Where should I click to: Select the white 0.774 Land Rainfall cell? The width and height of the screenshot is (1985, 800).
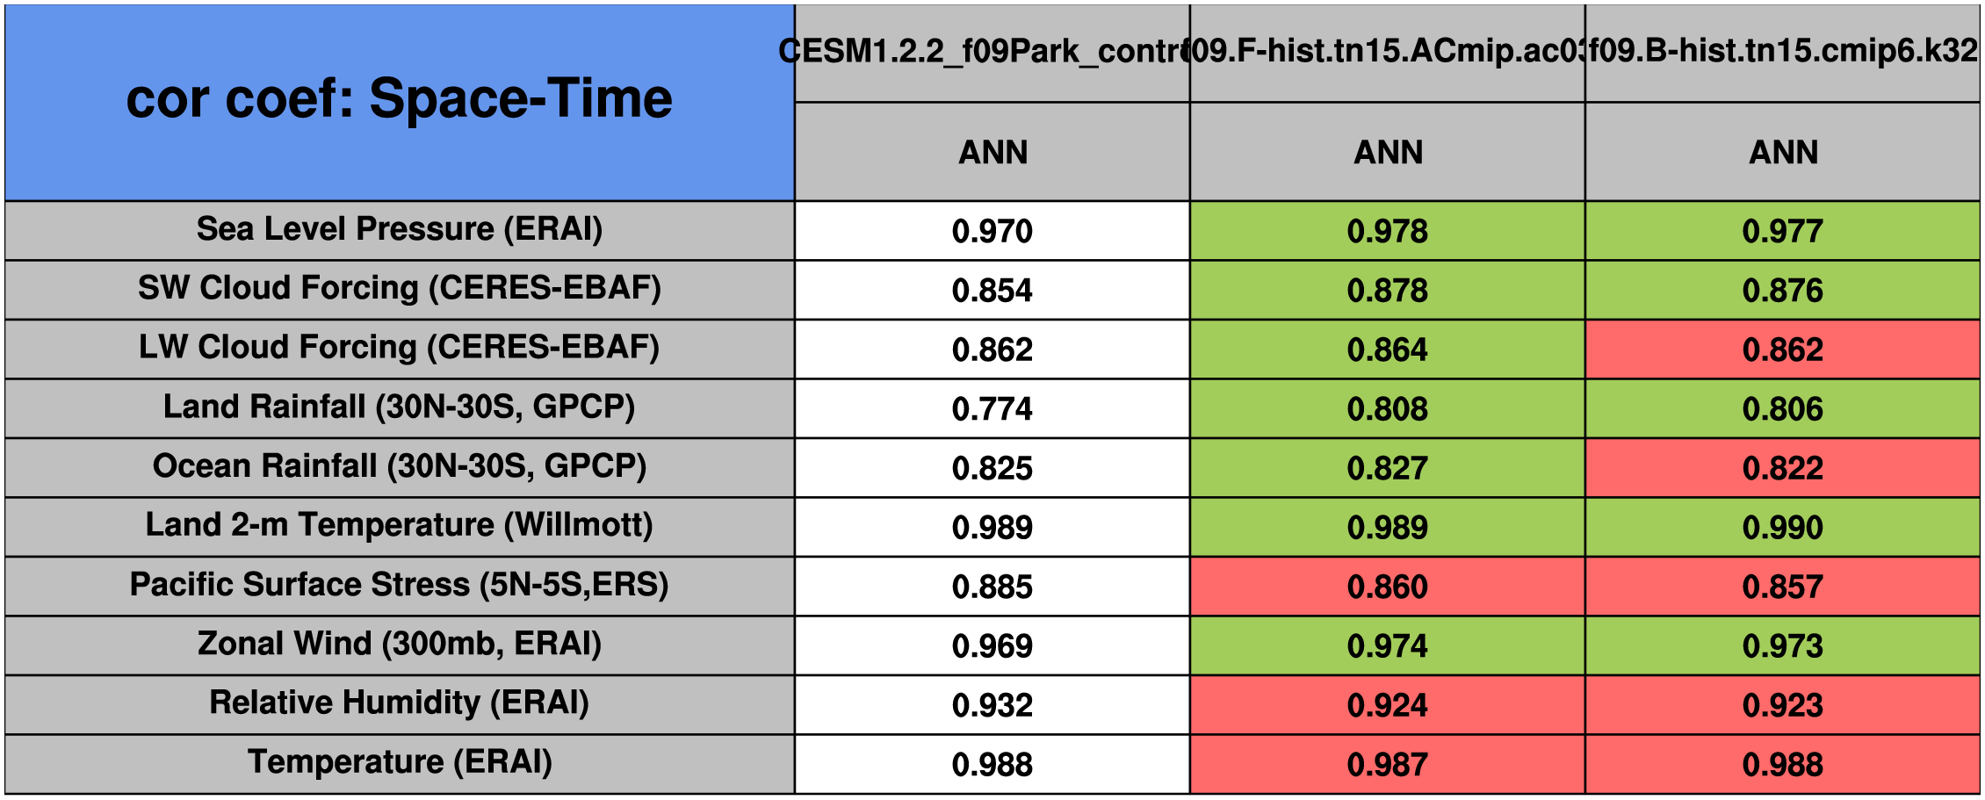tap(992, 409)
